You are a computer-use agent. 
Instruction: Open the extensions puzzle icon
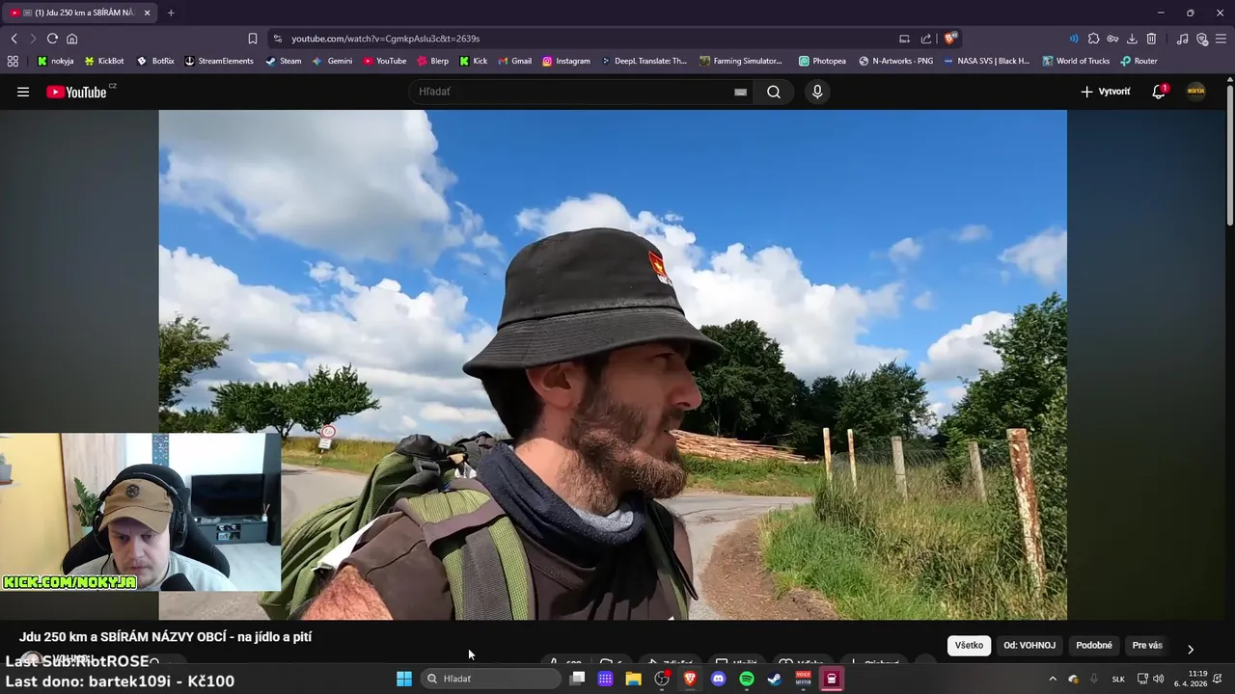(x=1093, y=39)
